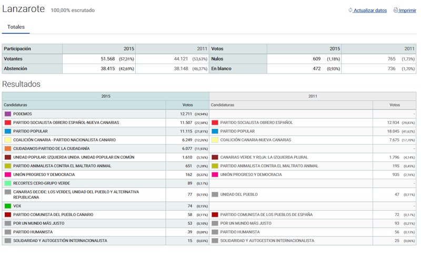Click the Participación table header

pyautogui.click(x=17, y=49)
